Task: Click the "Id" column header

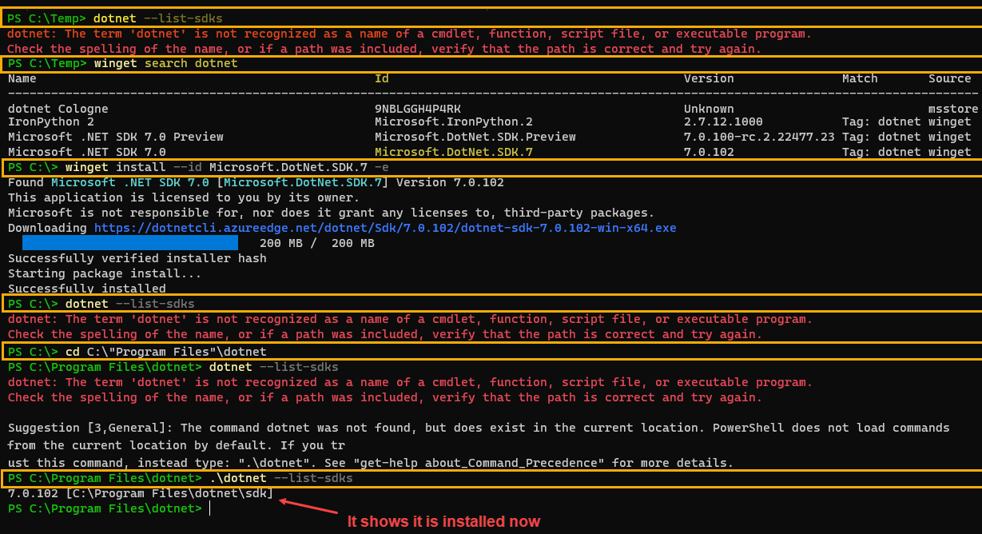Action: tap(382, 78)
